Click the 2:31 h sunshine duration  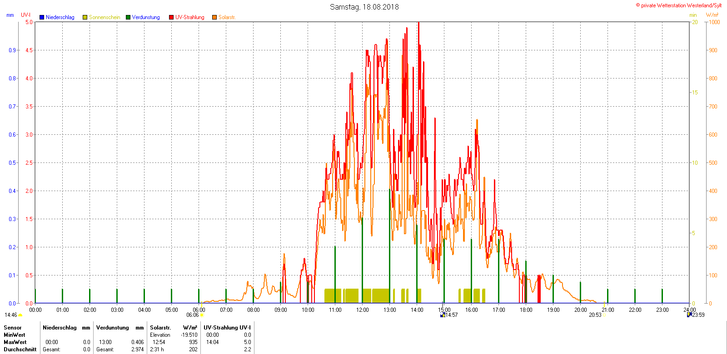(x=157, y=349)
